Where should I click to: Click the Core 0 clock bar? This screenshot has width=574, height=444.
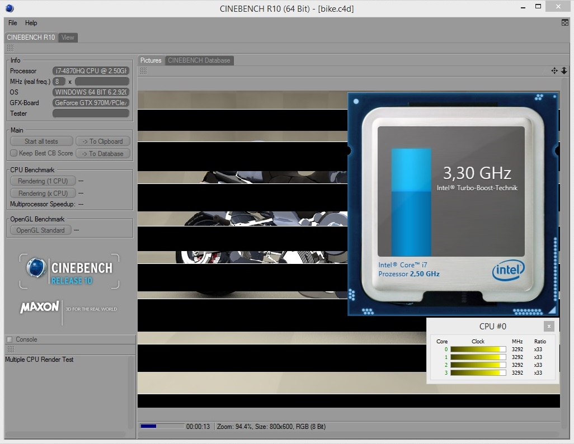478,349
